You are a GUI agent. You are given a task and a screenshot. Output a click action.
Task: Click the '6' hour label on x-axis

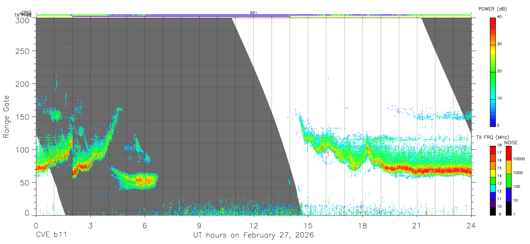click(145, 225)
